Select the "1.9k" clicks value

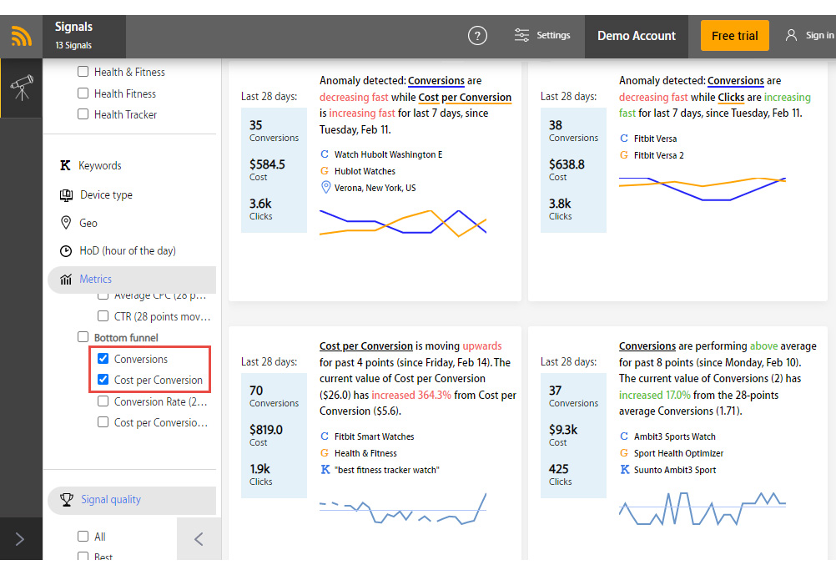point(259,469)
